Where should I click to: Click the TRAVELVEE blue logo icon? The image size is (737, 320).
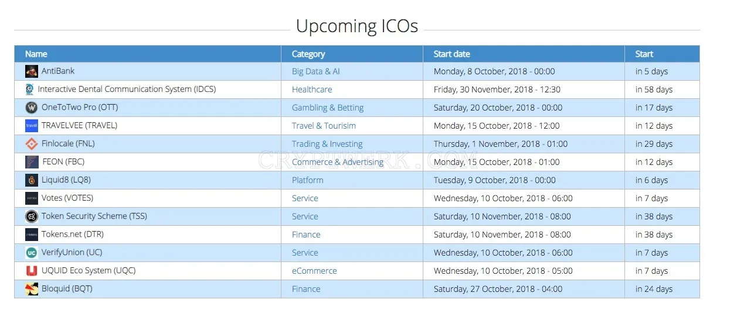[32, 126]
